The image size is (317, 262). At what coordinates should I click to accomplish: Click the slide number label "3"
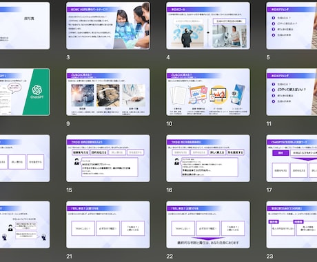pyautogui.click(x=68, y=57)
